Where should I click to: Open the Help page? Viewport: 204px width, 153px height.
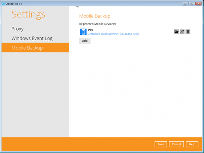click(x=192, y=144)
